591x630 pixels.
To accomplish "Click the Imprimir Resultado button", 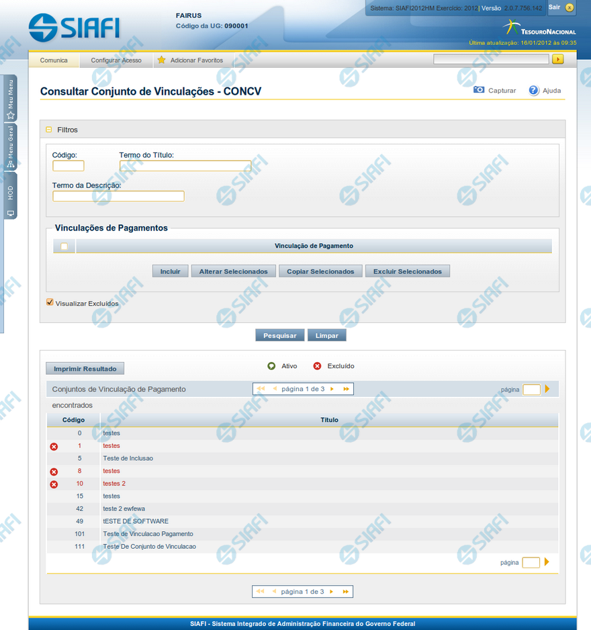I will pos(85,369).
